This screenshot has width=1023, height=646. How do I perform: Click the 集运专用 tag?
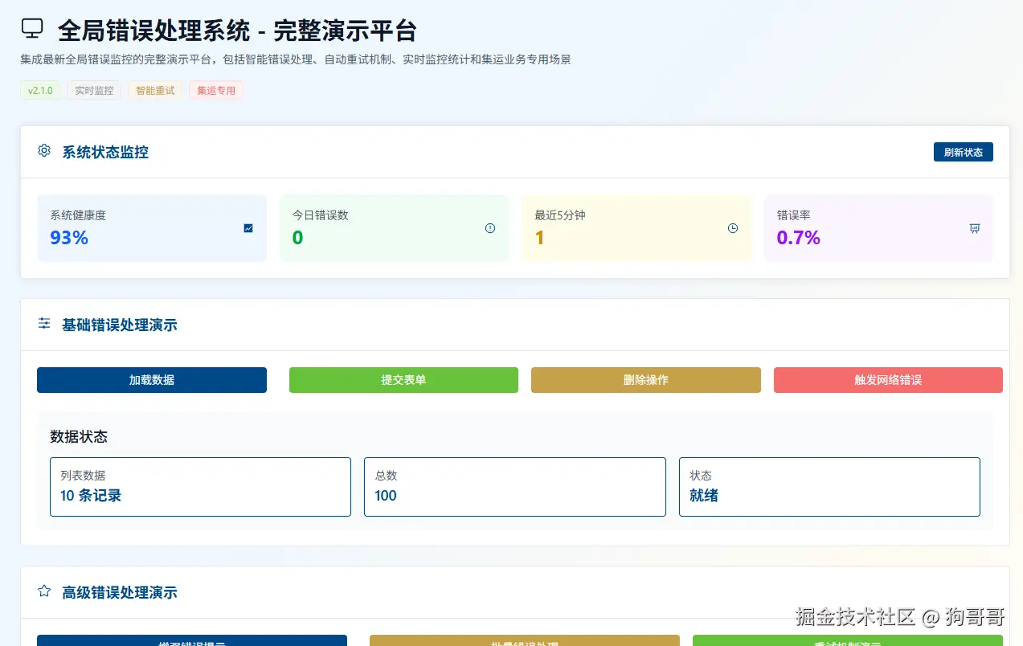point(215,90)
